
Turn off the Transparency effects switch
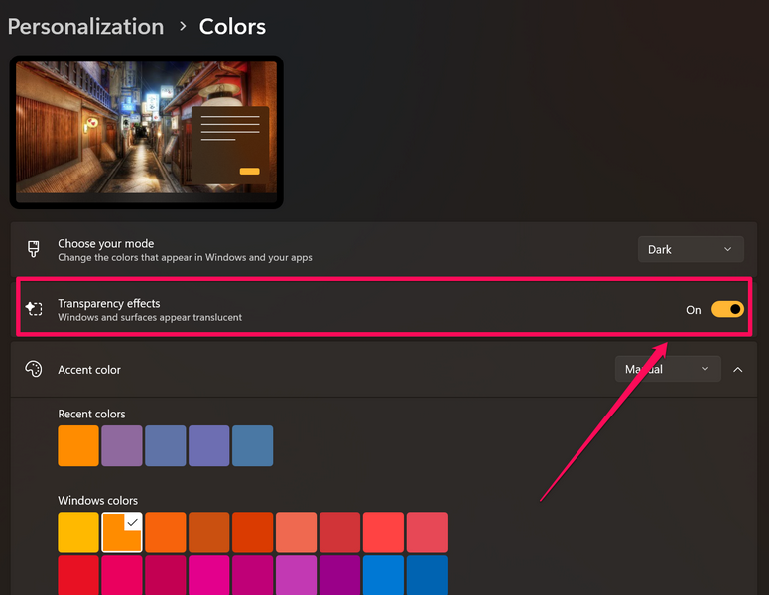click(727, 309)
